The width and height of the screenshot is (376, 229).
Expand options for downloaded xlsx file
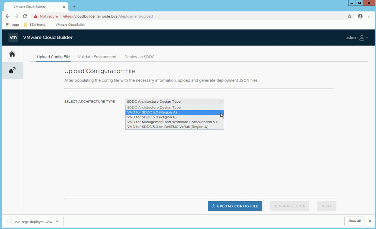click(x=57, y=221)
